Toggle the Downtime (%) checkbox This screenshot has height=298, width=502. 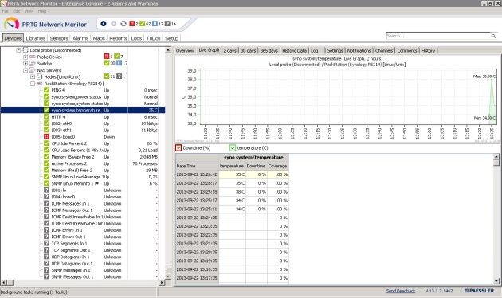(178, 148)
